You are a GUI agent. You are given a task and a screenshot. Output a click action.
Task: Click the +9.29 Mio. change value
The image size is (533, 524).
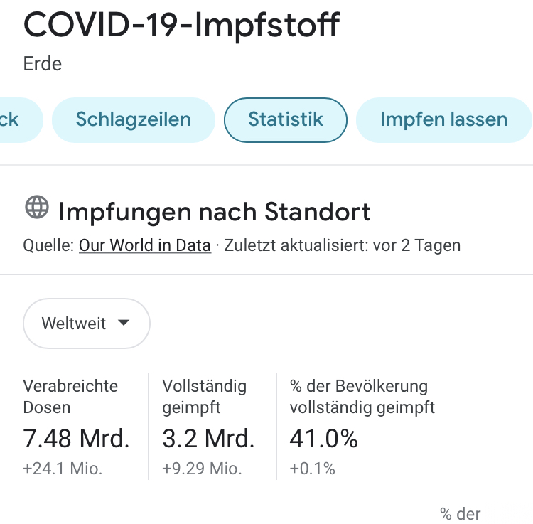(x=202, y=469)
